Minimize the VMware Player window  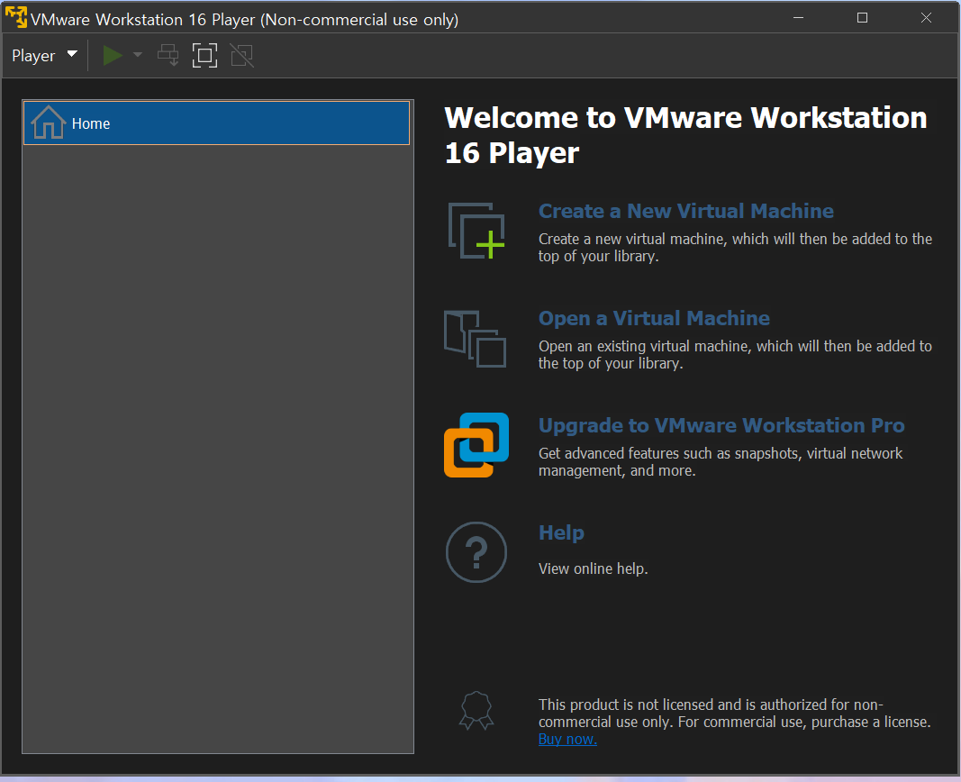click(798, 18)
